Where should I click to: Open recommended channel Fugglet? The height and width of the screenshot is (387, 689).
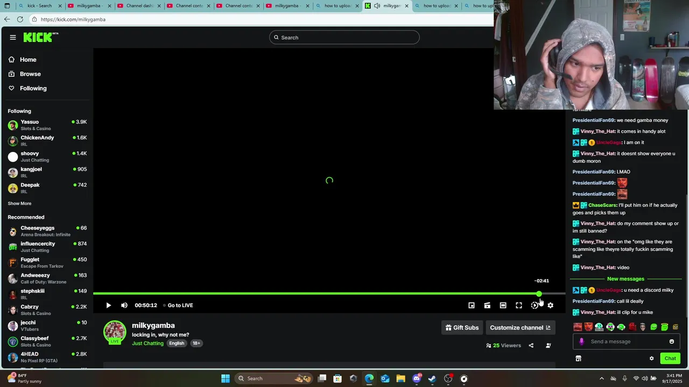(47, 262)
